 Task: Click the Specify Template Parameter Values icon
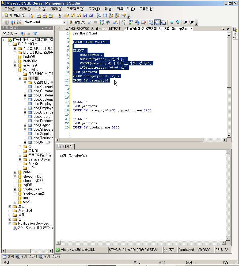123,22
